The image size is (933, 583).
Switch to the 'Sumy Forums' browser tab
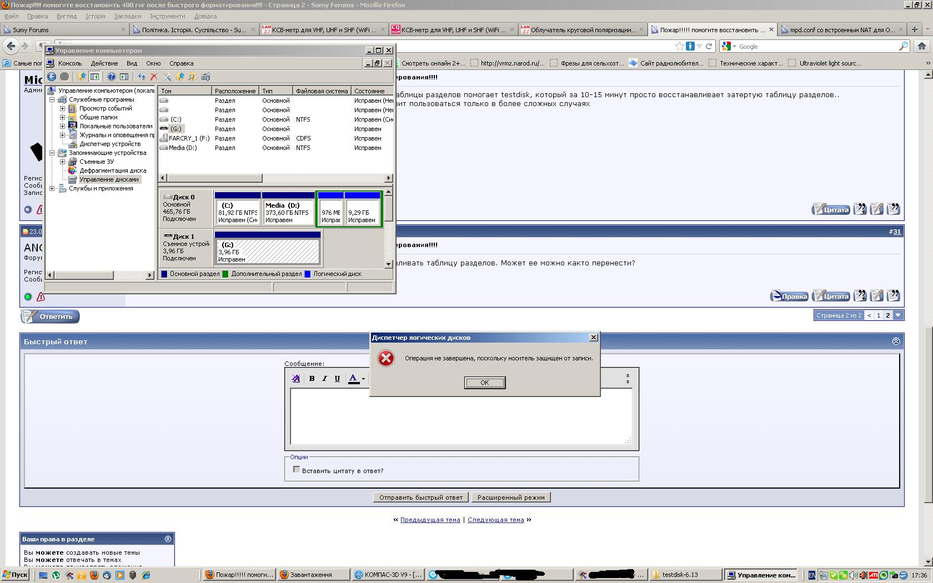point(65,29)
